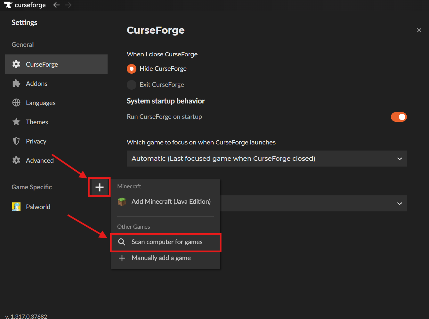Open Themes settings section

(x=56, y=122)
